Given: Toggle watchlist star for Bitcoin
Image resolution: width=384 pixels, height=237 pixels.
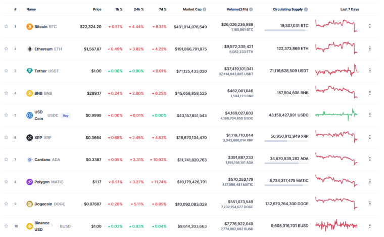Looking at the screenshot, I should (6, 26).
